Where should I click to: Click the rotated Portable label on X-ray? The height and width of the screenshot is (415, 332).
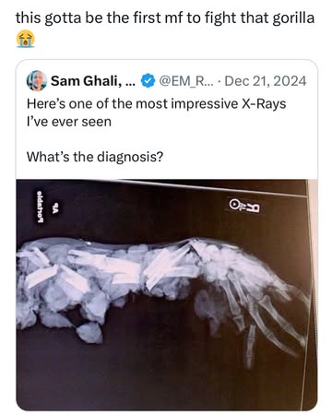(x=40, y=207)
